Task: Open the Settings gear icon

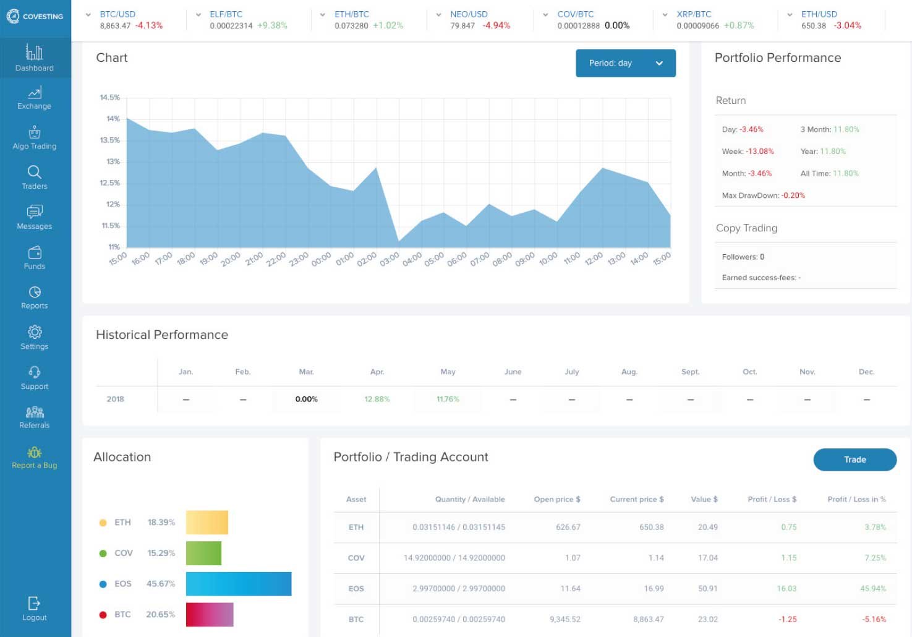Action: (35, 332)
